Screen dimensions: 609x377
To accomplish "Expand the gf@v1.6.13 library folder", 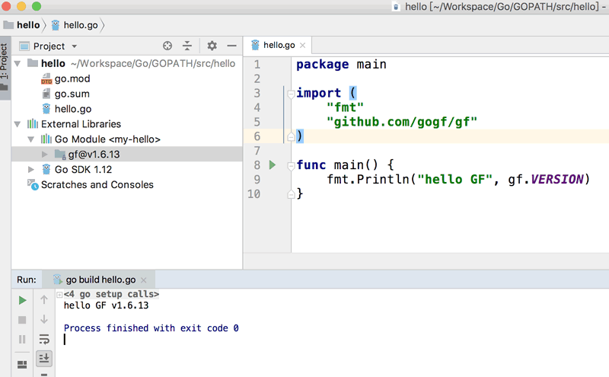I will click(44, 155).
